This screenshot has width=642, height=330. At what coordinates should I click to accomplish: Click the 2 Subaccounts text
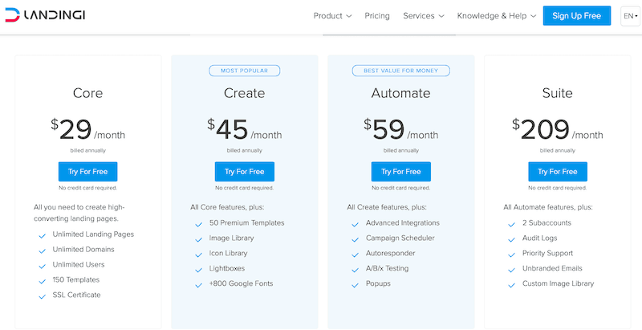tap(547, 222)
